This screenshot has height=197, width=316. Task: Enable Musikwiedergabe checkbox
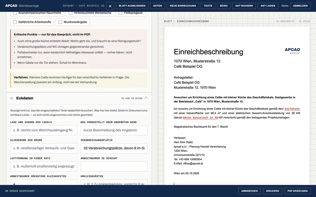coord(60,22)
